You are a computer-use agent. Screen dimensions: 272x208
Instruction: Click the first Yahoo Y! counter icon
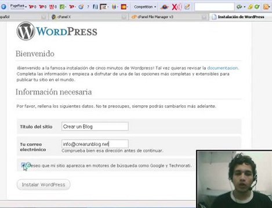(32, 7)
